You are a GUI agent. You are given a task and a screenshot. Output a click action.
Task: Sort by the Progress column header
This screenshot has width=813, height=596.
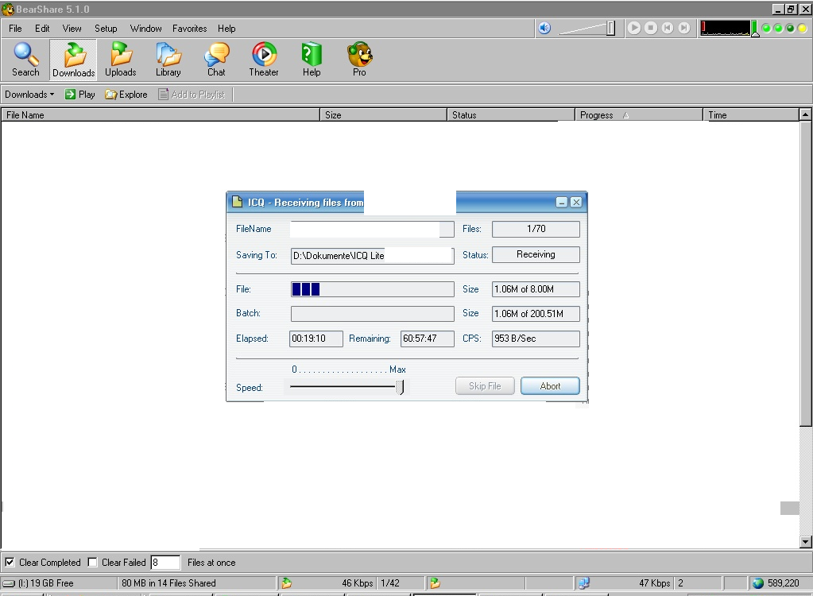pyautogui.click(x=639, y=115)
